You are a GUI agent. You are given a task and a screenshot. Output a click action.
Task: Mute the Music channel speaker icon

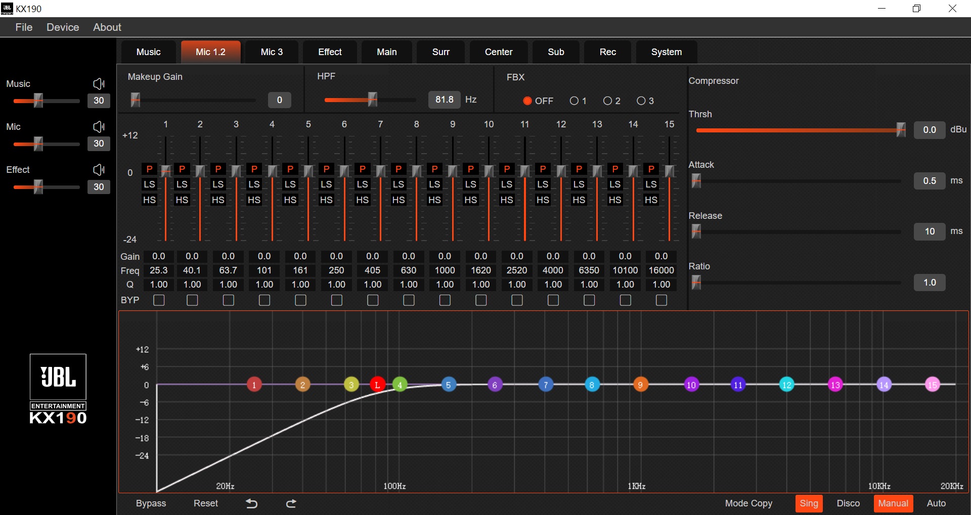point(99,84)
